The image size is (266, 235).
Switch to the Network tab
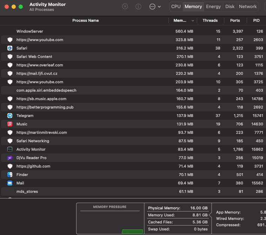248,7
